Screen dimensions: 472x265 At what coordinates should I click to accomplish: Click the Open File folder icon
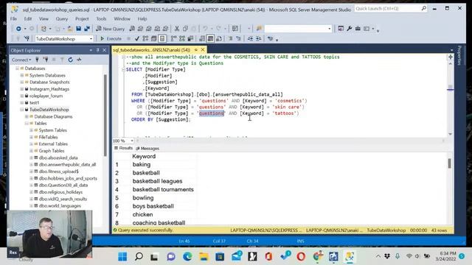click(70, 29)
